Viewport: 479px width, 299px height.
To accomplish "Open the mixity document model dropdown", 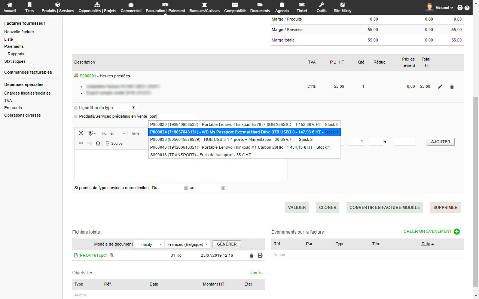I will [149, 244].
